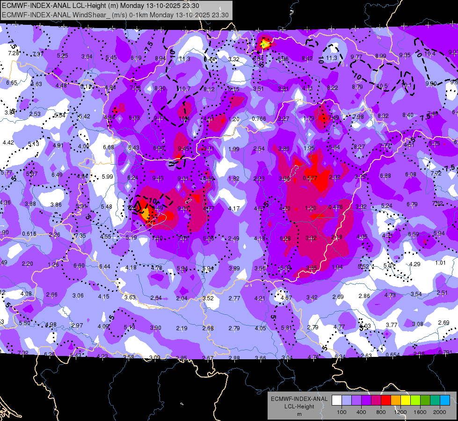This screenshot has height=421, width=458.
Task: Select the white swatch in the legend
Action: 336,400
